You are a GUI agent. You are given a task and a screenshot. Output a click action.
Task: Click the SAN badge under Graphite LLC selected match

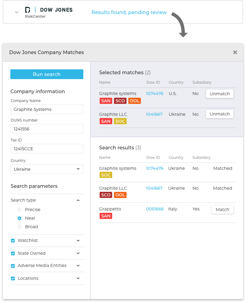click(x=106, y=121)
